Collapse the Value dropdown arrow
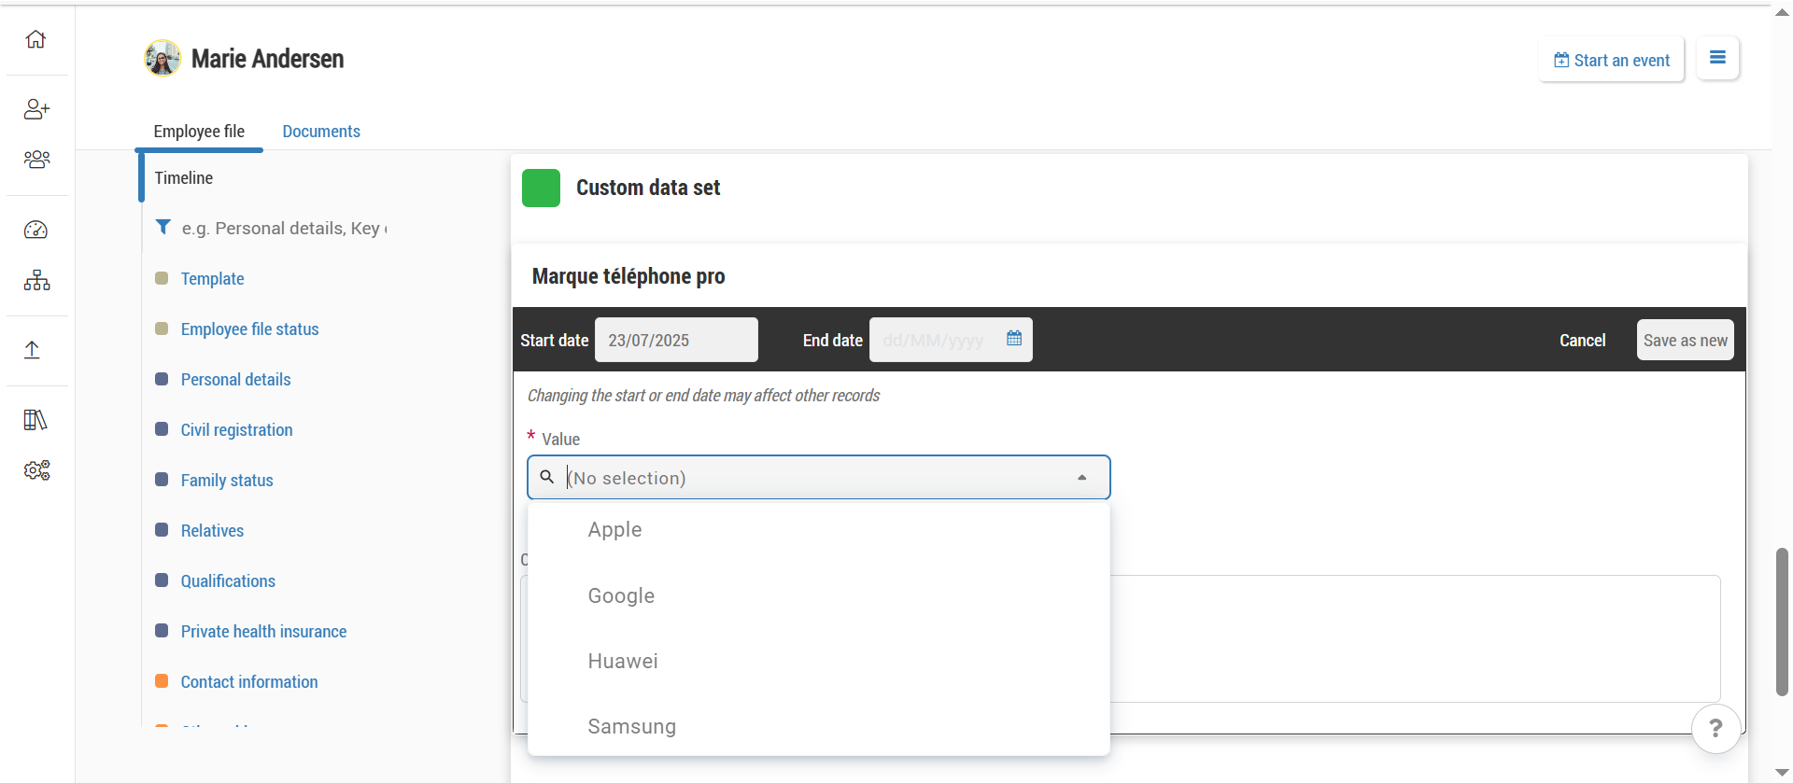Image resolution: width=1793 pixels, height=783 pixels. coord(1081,478)
